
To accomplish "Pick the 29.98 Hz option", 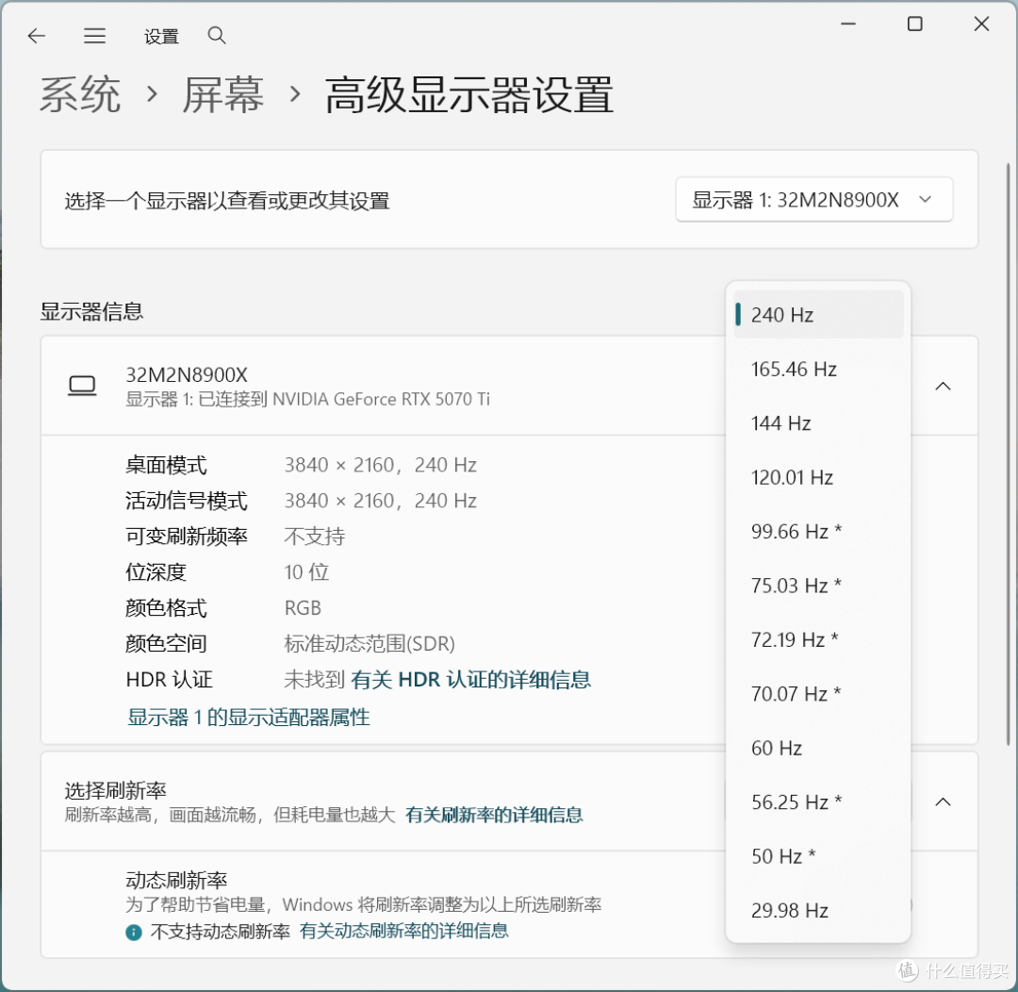I will coord(818,910).
